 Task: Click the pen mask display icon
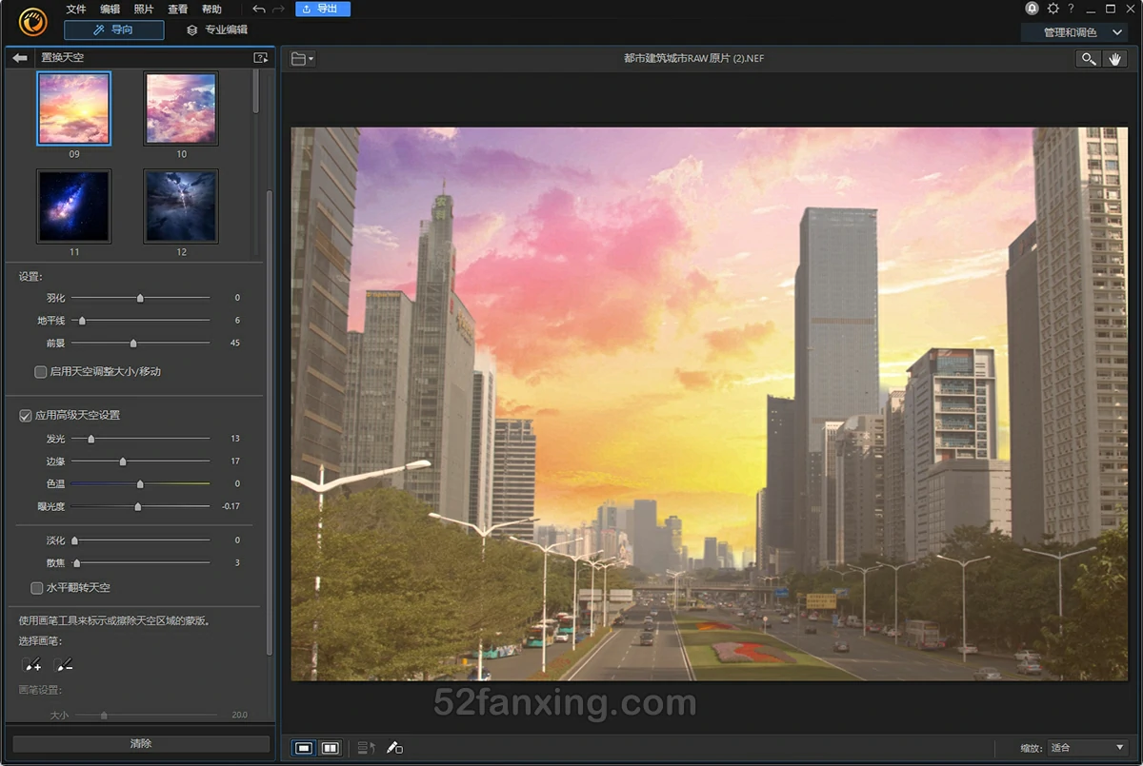(x=394, y=748)
